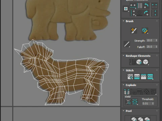Collapse the Peel rollout
Image resolution: width=162 pixels, height=121 pixels.
[x=124, y=111]
